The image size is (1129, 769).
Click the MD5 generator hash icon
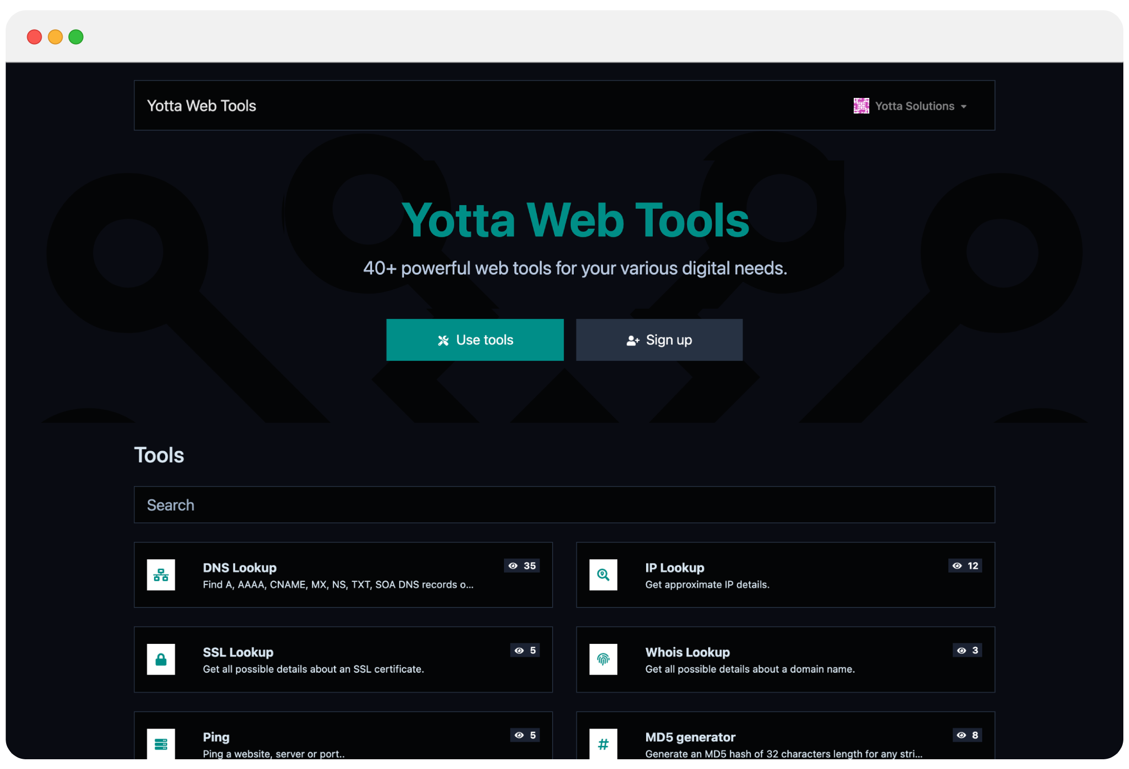(603, 743)
